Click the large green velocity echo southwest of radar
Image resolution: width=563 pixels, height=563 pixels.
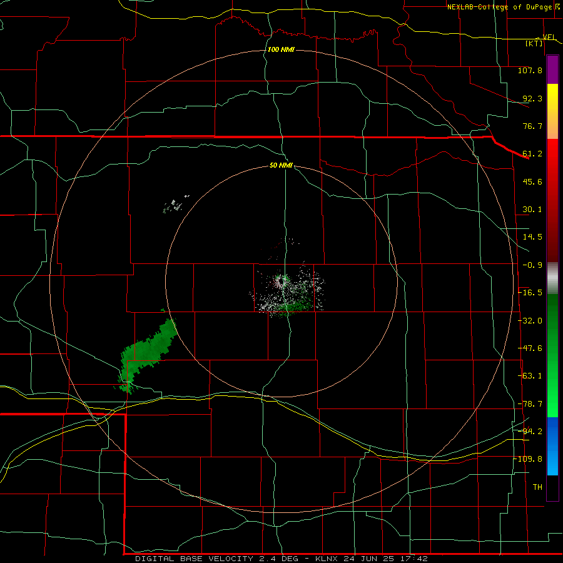click(147, 353)
